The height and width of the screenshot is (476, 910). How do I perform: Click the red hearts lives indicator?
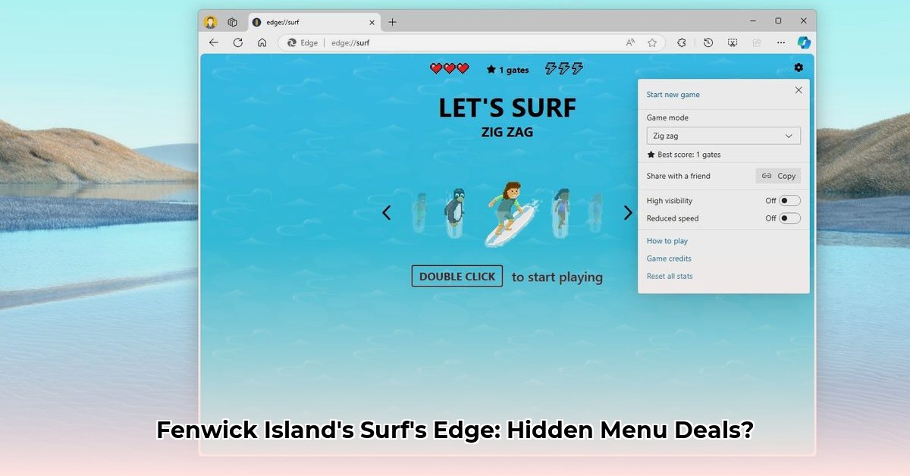(x=450, y=69)
